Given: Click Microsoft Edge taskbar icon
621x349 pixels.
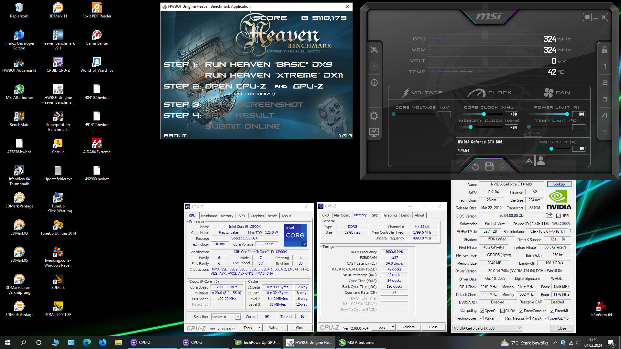Looking at the screenshot, I should [87, 342].
